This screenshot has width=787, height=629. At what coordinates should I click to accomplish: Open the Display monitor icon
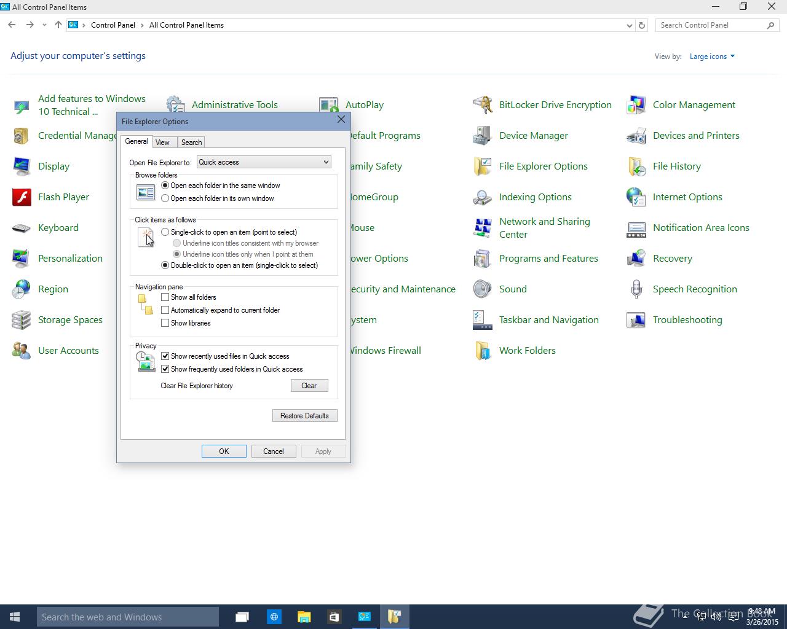21,166
